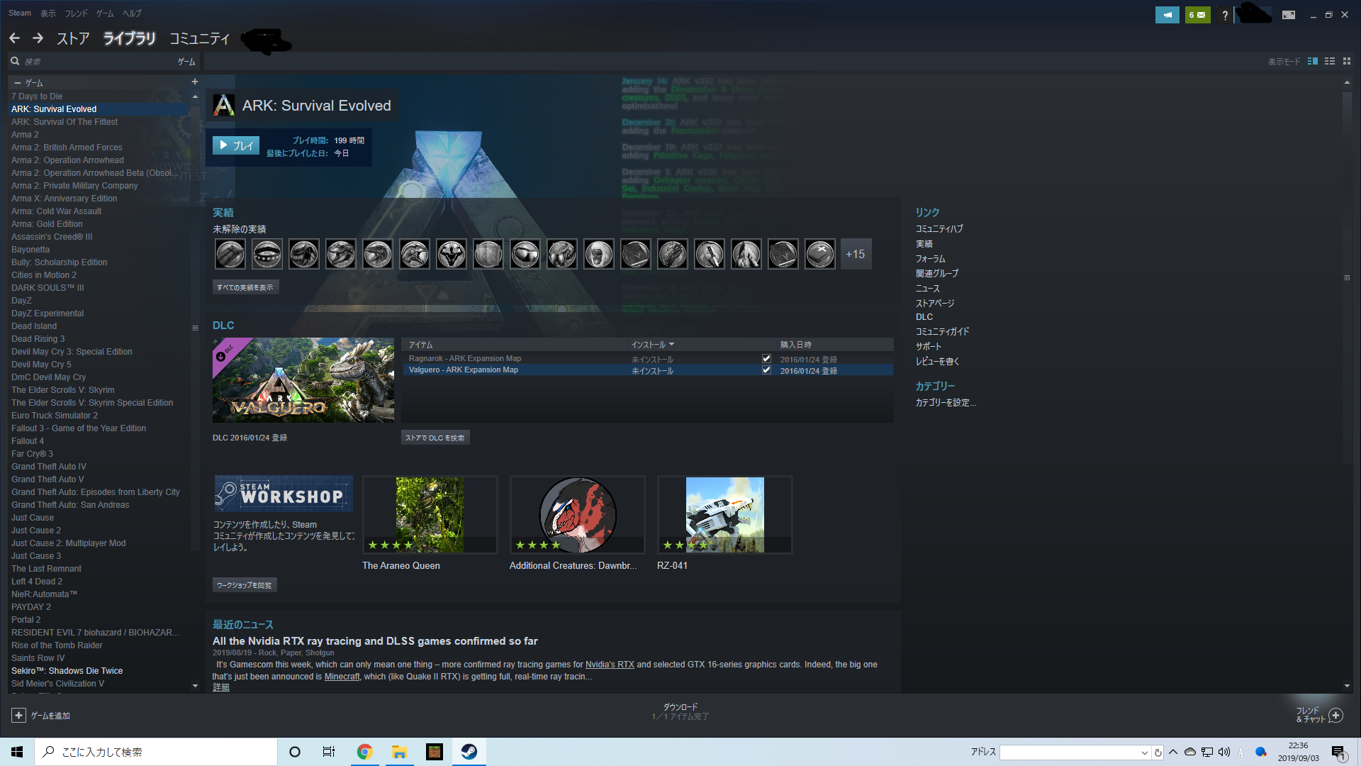Toggle the Valguero DLC install checkbox
This screenshot has width=1361, height=766.
(766, 370)
